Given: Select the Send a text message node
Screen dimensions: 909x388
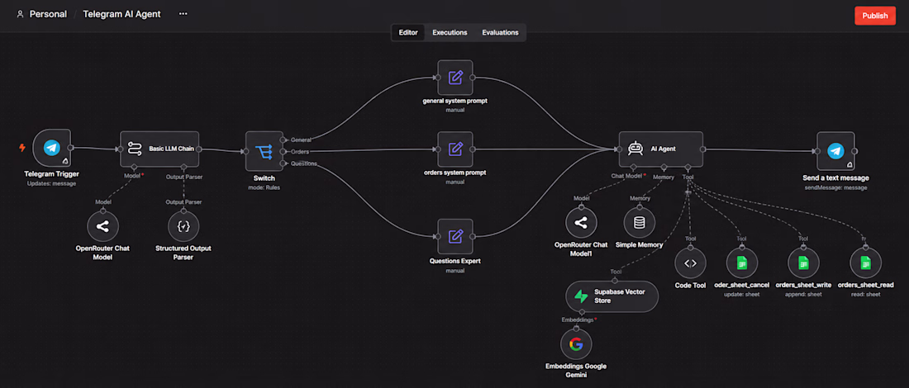Looking at the screenshot, I should (x=835, y=150).
